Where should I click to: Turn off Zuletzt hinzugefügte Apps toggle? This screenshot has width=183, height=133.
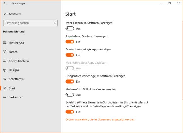point(69,55)
